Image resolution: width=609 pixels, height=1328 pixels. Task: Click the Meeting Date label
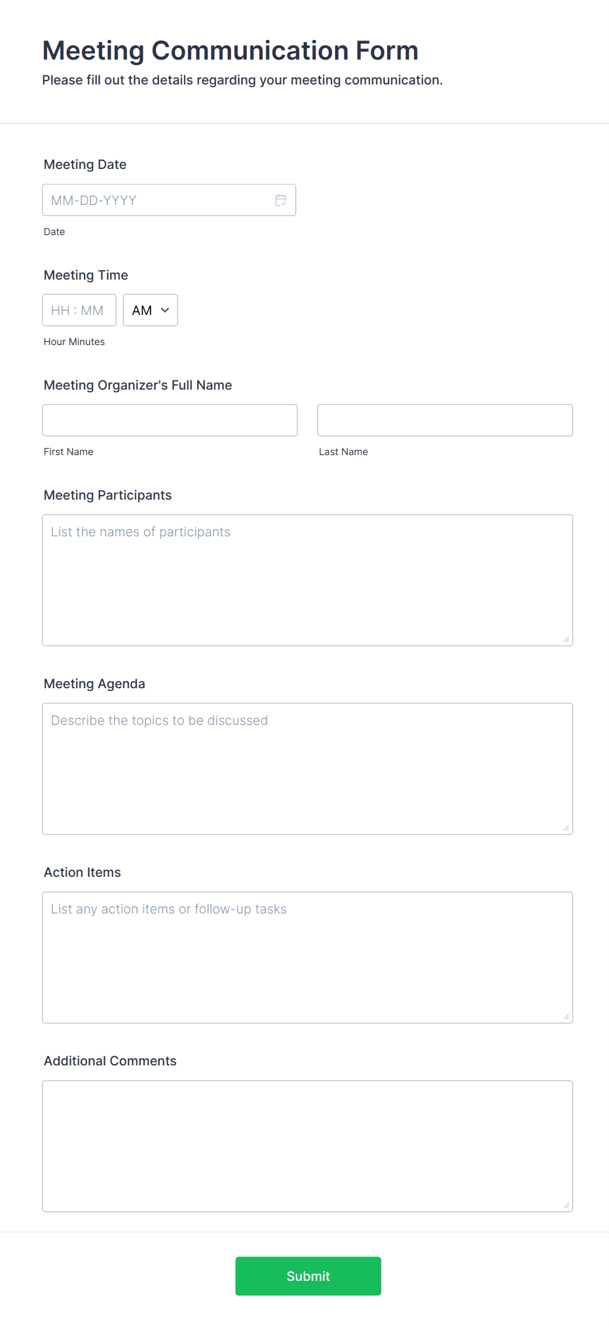[84, 164]
